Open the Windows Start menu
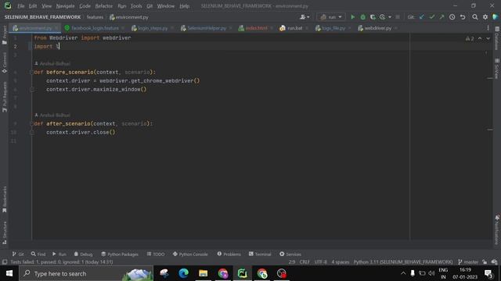501x281 pixels. [9, 273]
